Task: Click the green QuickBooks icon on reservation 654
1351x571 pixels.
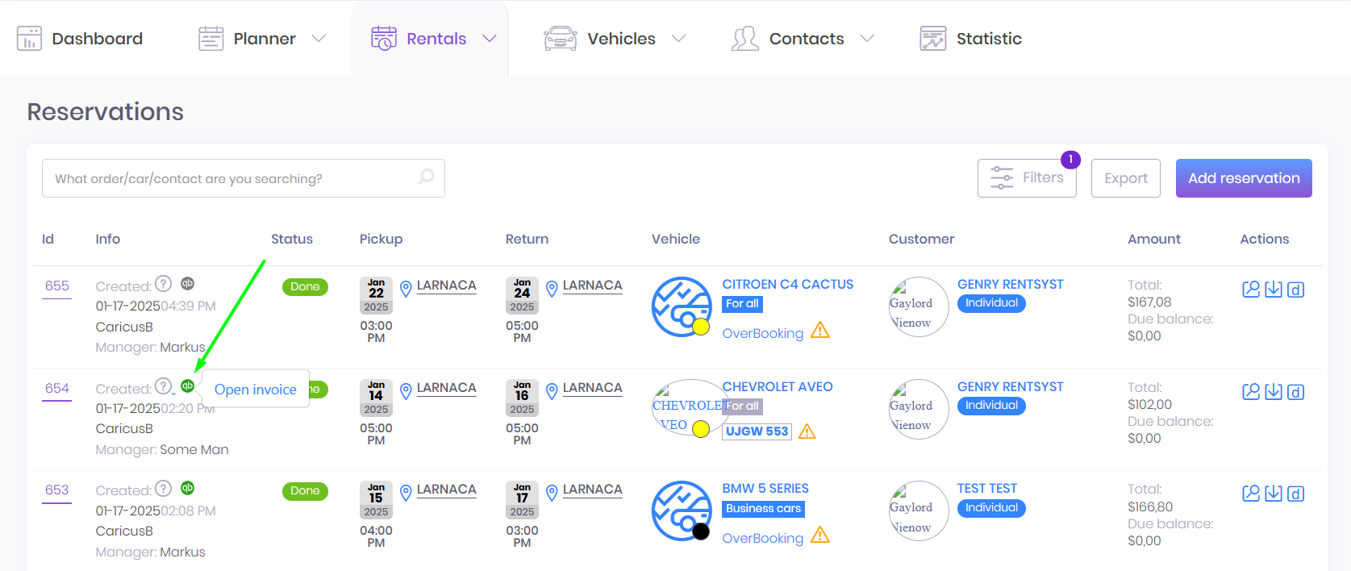Action: [187, 386]
